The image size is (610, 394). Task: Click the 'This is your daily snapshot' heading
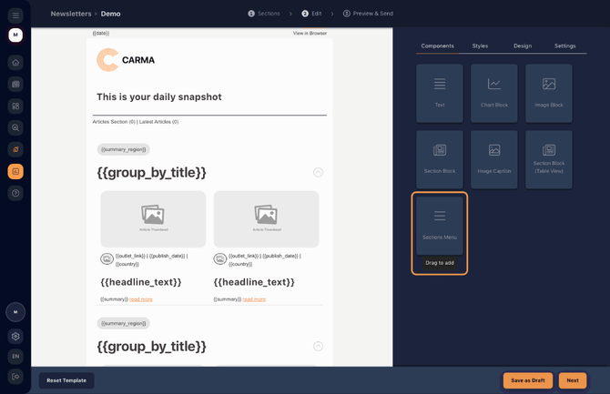click(x=159, y=96)
